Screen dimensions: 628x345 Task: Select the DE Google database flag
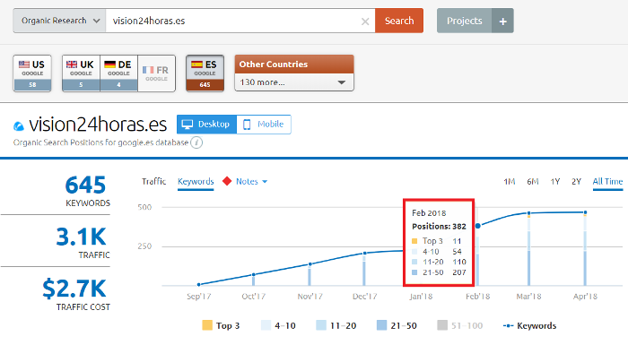tap(119, 73)
